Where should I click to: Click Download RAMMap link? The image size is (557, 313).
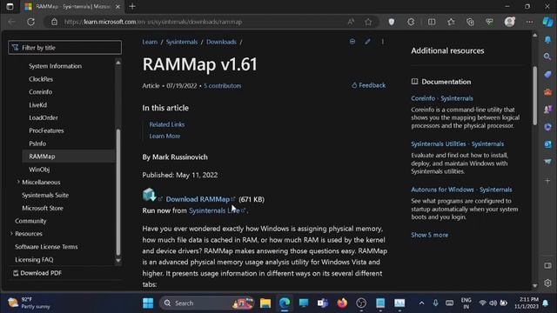[198, 199]
